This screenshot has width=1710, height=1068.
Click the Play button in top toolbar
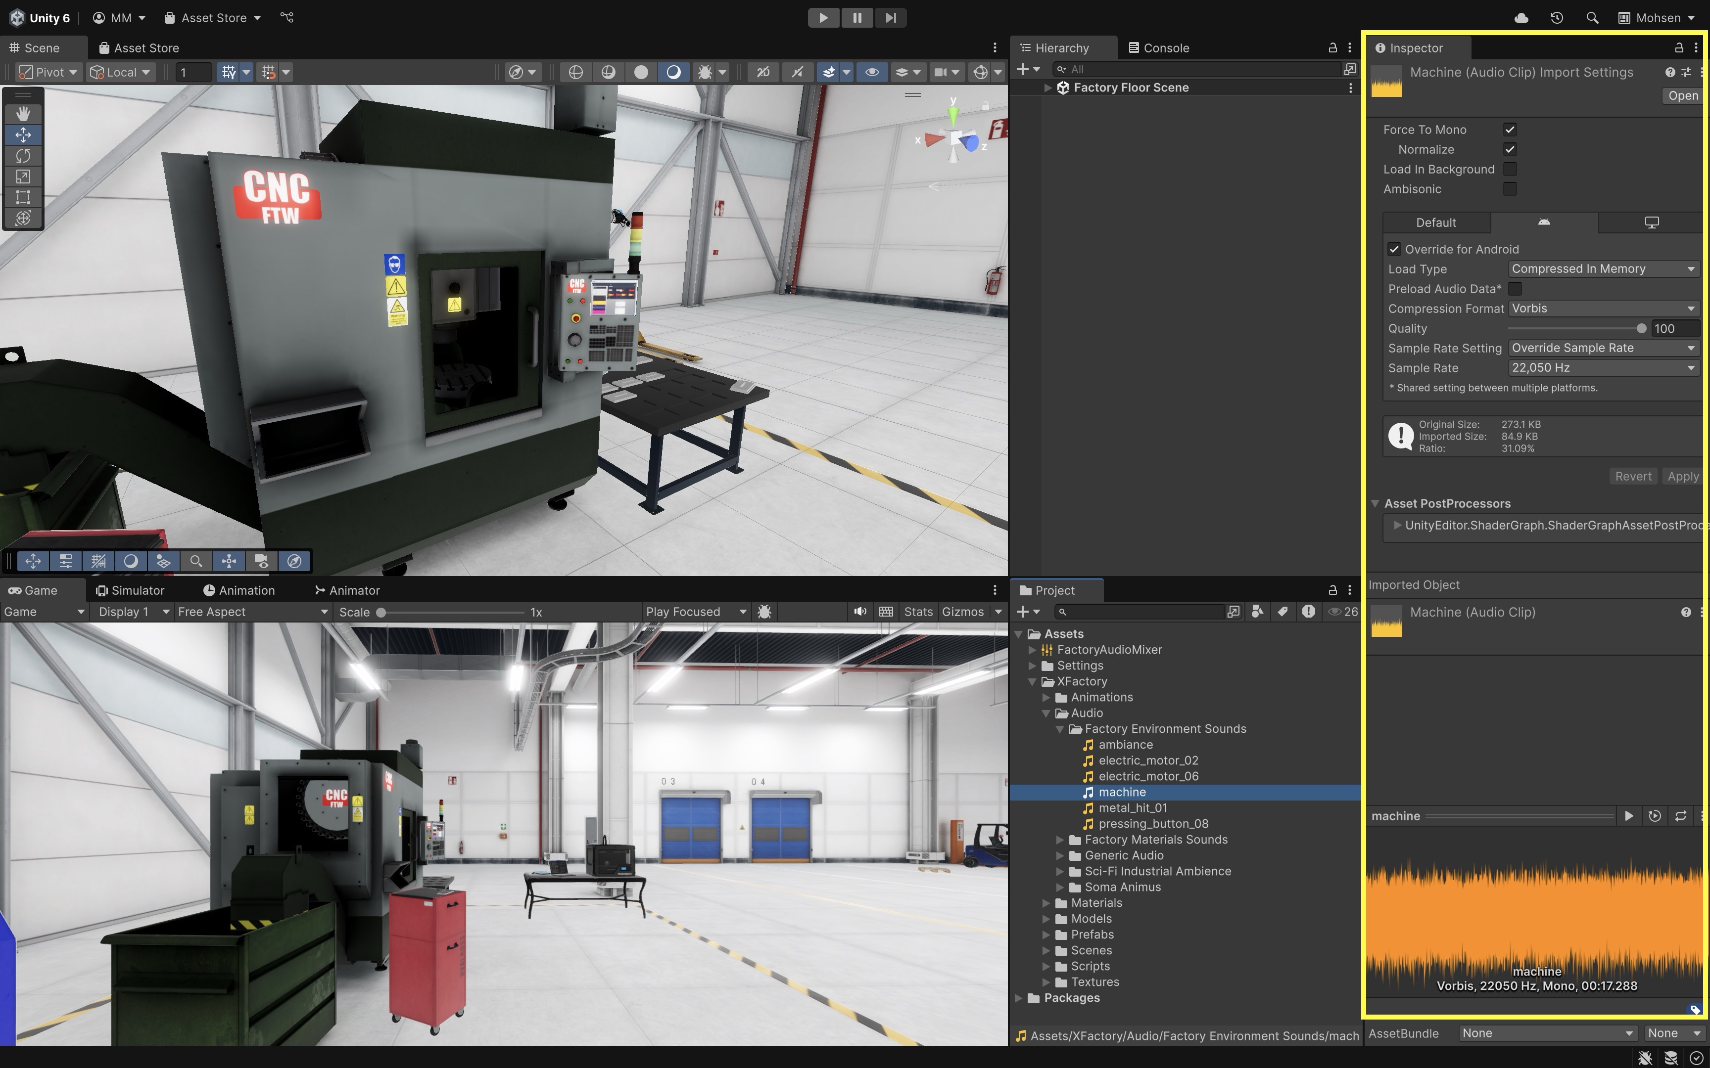(x=823, y=18)
